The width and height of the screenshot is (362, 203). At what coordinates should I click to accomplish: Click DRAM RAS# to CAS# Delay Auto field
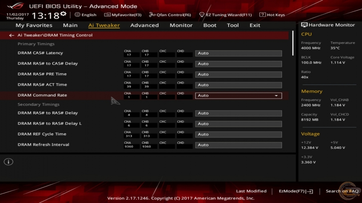tap(239, 64)
